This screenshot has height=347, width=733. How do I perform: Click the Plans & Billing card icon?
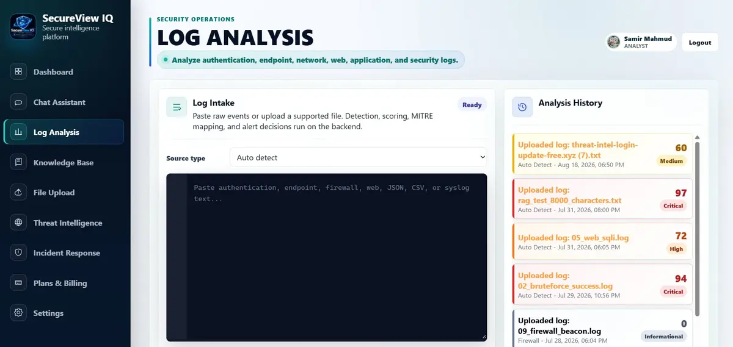click(19, 283)
